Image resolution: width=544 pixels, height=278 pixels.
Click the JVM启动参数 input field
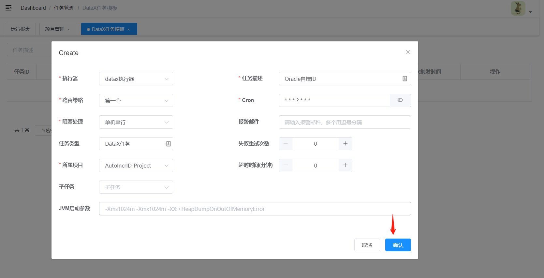(255, 209)
